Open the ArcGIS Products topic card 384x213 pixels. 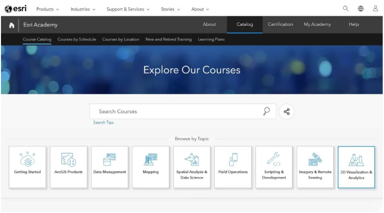[x=68, y=167]
